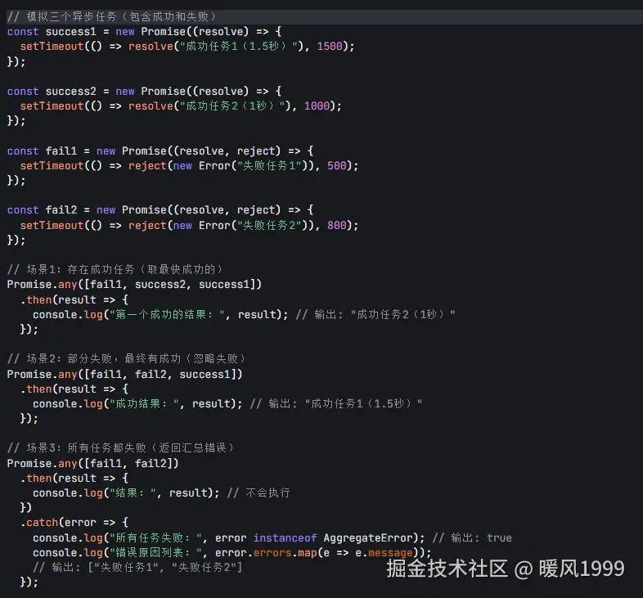
Task: Click the 'success1' variable in its const declaration
Action: click(x=70, y=32)
